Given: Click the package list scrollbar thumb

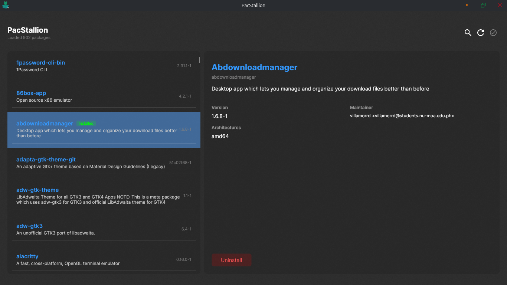Looking at the screenshot, I should [x=199, y=60].
